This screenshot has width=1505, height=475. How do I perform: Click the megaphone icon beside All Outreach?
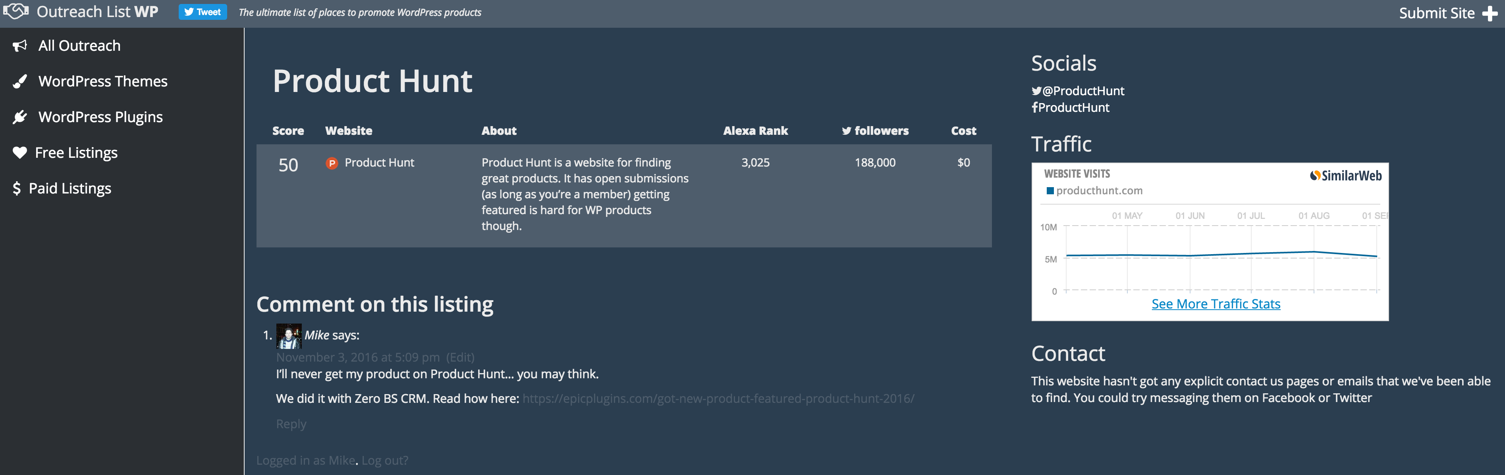[x=20, y=46]
